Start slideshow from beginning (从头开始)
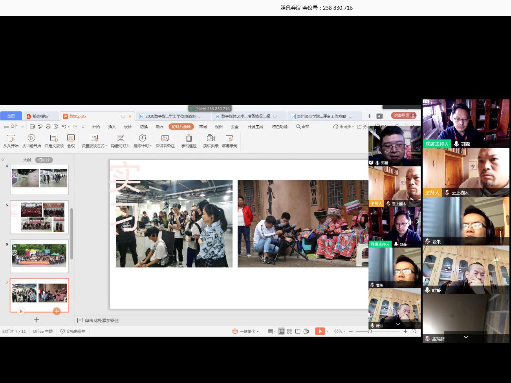Viewport: 511px width, 383px height. click(11, 141)
